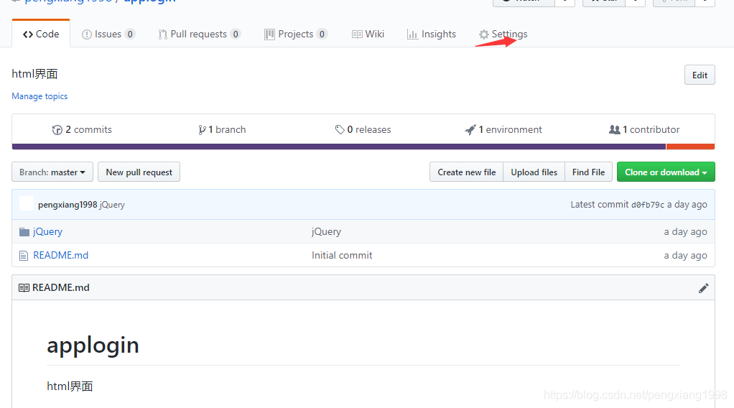Open the latest commit message jQuery
734x408 pixels.
pos(112,205)
